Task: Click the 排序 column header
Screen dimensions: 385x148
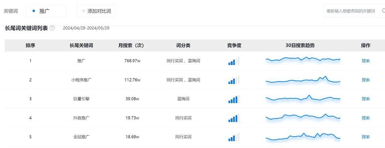Action: (30, 46)
